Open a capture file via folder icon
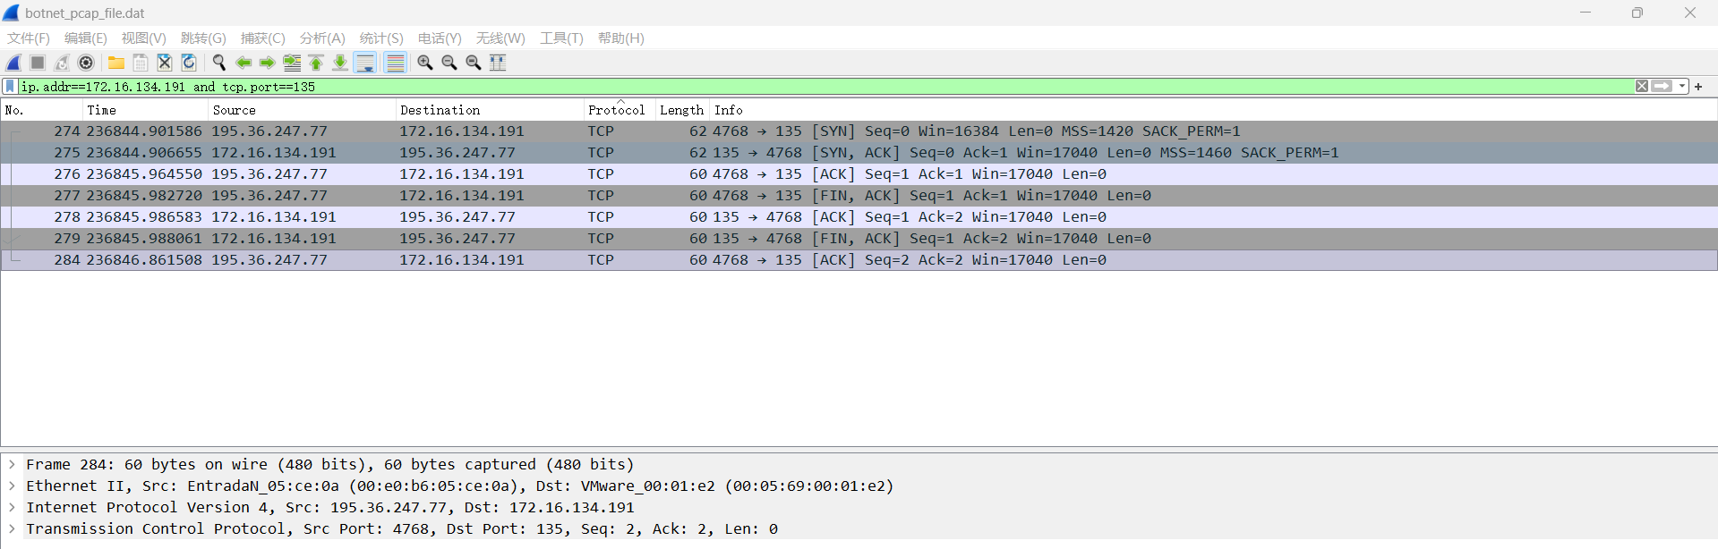 tap(116, 63)
